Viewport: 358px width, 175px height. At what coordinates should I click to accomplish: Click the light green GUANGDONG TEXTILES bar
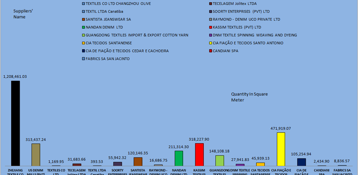[220, 161]
